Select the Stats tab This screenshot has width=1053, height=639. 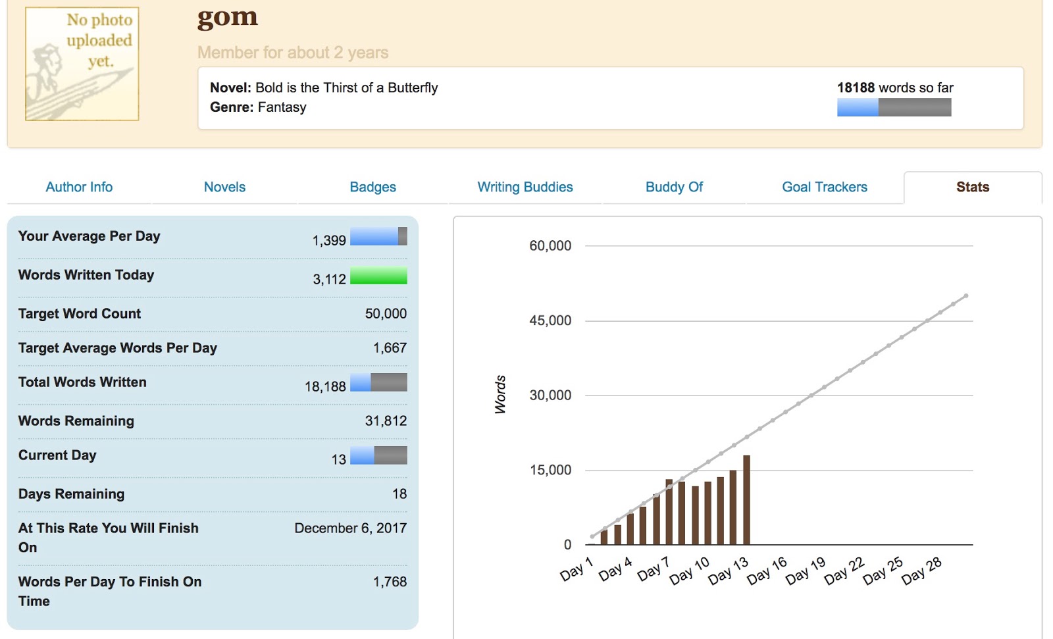(x=972, y=187)
